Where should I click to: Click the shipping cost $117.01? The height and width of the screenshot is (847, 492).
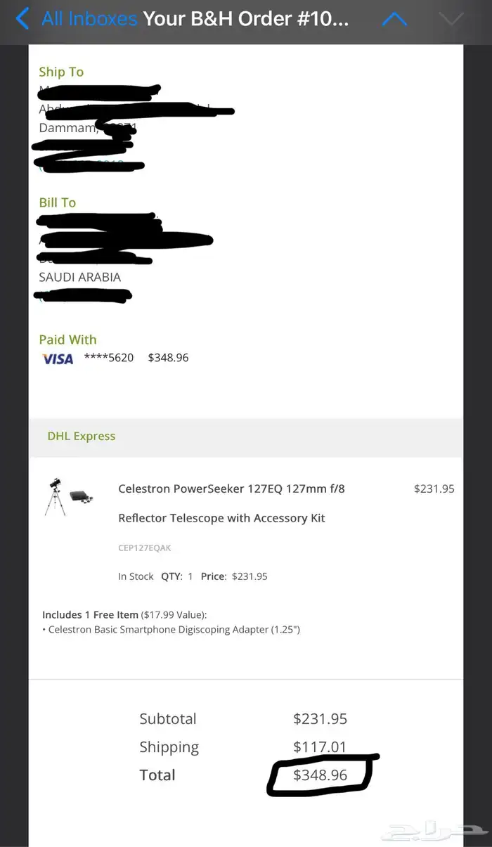click(320, 746)
